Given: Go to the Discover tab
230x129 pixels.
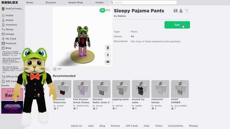Looking at the screenshot, I should 51,3.
